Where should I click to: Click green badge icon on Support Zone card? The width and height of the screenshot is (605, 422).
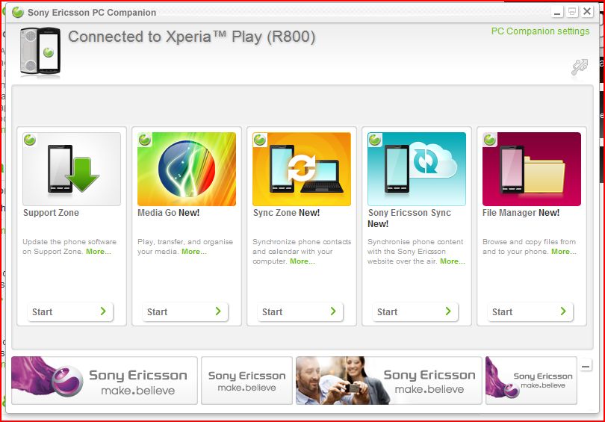point(30,140)
